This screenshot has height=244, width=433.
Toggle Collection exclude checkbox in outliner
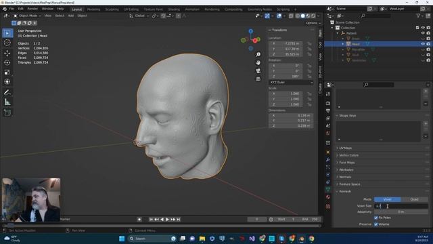[x=417, y=28]
